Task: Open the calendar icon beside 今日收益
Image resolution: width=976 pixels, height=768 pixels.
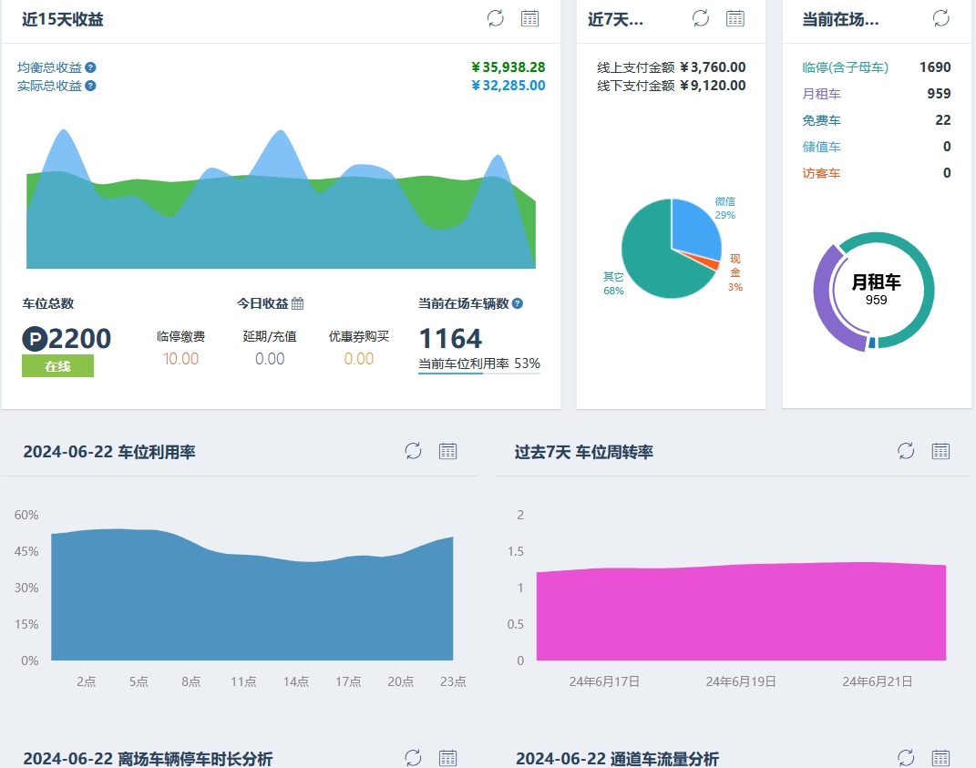Action: [x=298, y=303]
